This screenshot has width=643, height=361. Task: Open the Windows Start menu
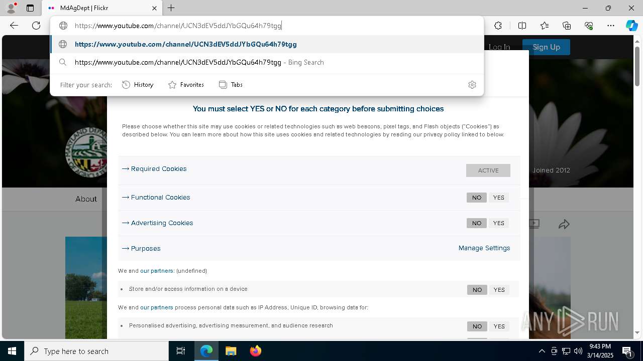[12, 351]
